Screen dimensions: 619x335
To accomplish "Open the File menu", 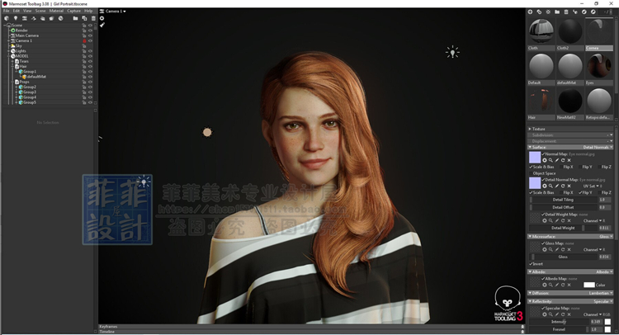I will tap(7, 11).
